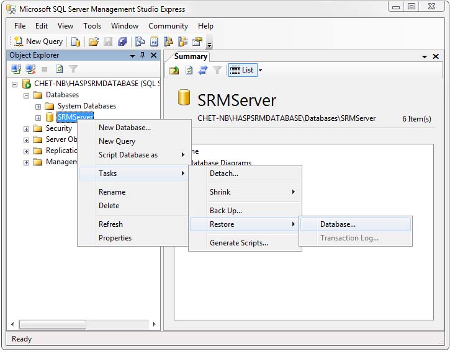Choose Restore Database... option
The width and height of the screenshot is (450, 352).
(356, 224)
